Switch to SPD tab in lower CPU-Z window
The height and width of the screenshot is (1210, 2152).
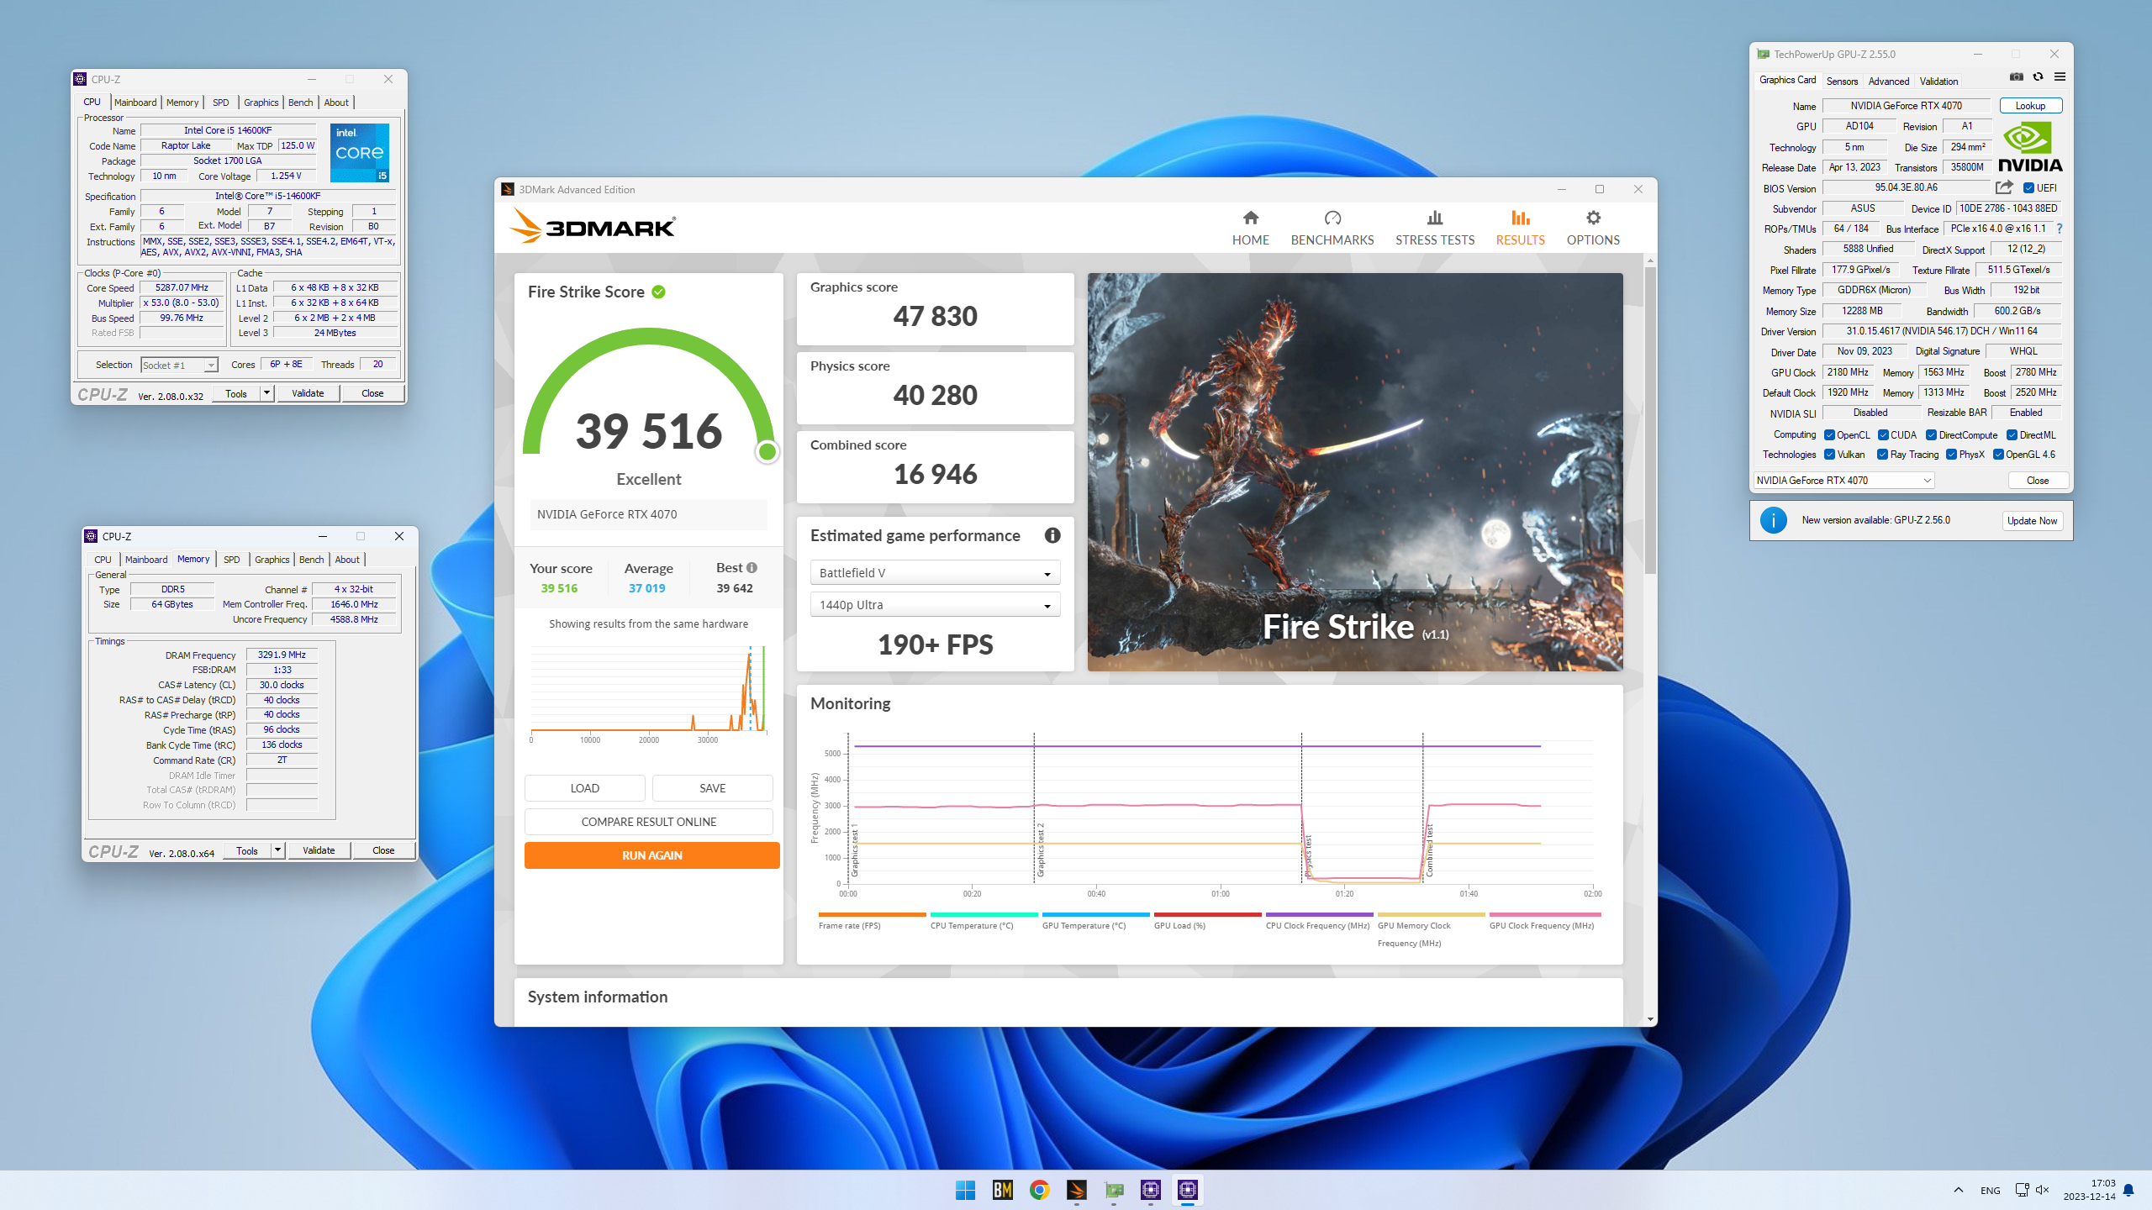[232, 560]
